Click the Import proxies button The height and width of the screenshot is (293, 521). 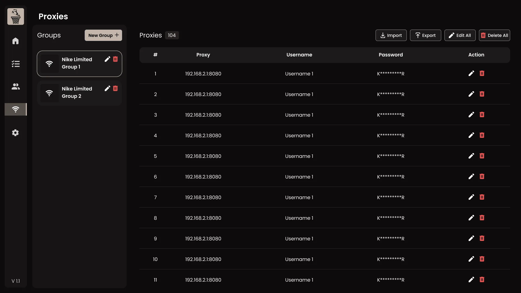click(x=391, y=35)
